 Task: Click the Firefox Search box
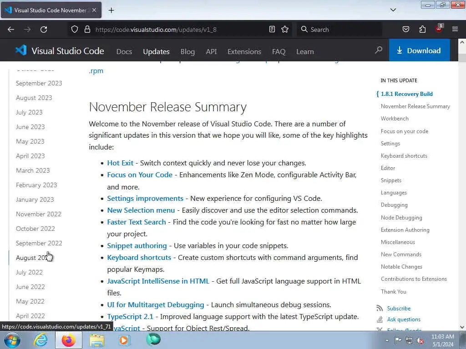coord(339,30)
